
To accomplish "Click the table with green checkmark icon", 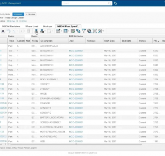I will [x=73, y=31].
